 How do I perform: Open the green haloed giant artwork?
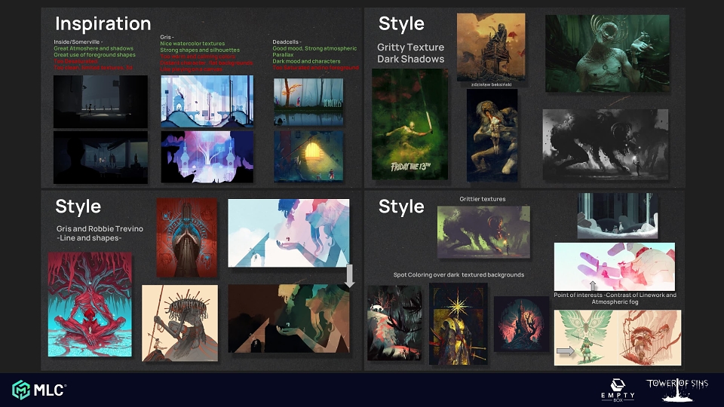(607, 53)
